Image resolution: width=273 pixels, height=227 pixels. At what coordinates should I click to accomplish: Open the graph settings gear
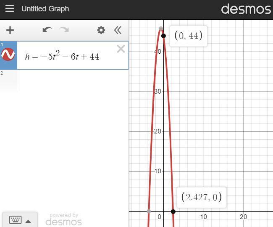101,30
